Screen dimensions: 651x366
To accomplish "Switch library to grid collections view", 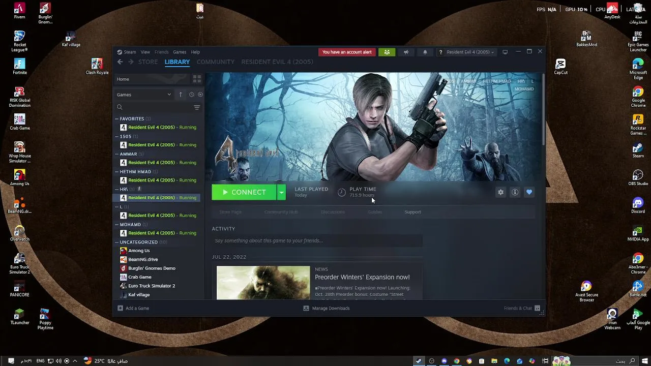I will 197,79.
